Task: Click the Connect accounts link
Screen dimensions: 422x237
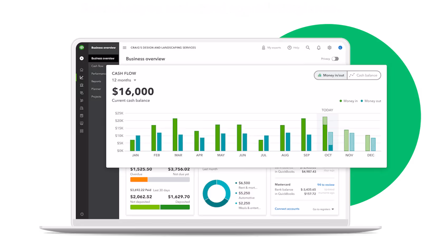Action: point(287,209)
